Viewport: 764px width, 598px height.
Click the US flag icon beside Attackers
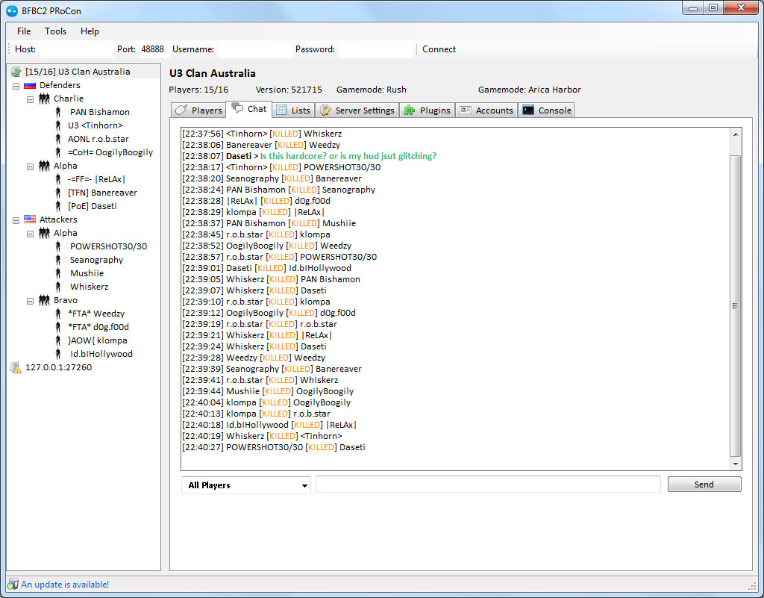[30, 219]
